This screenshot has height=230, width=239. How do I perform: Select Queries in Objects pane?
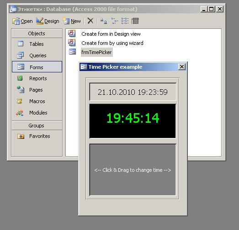click(x=37, y=55)
